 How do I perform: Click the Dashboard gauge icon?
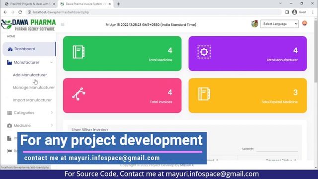click(10, 49)
